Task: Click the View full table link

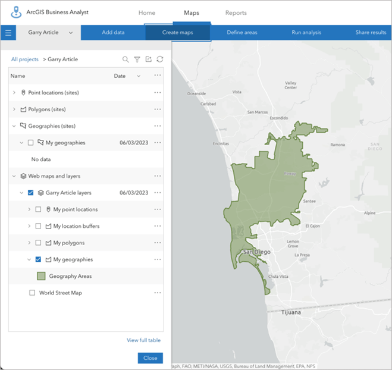Action: point(143,340)
